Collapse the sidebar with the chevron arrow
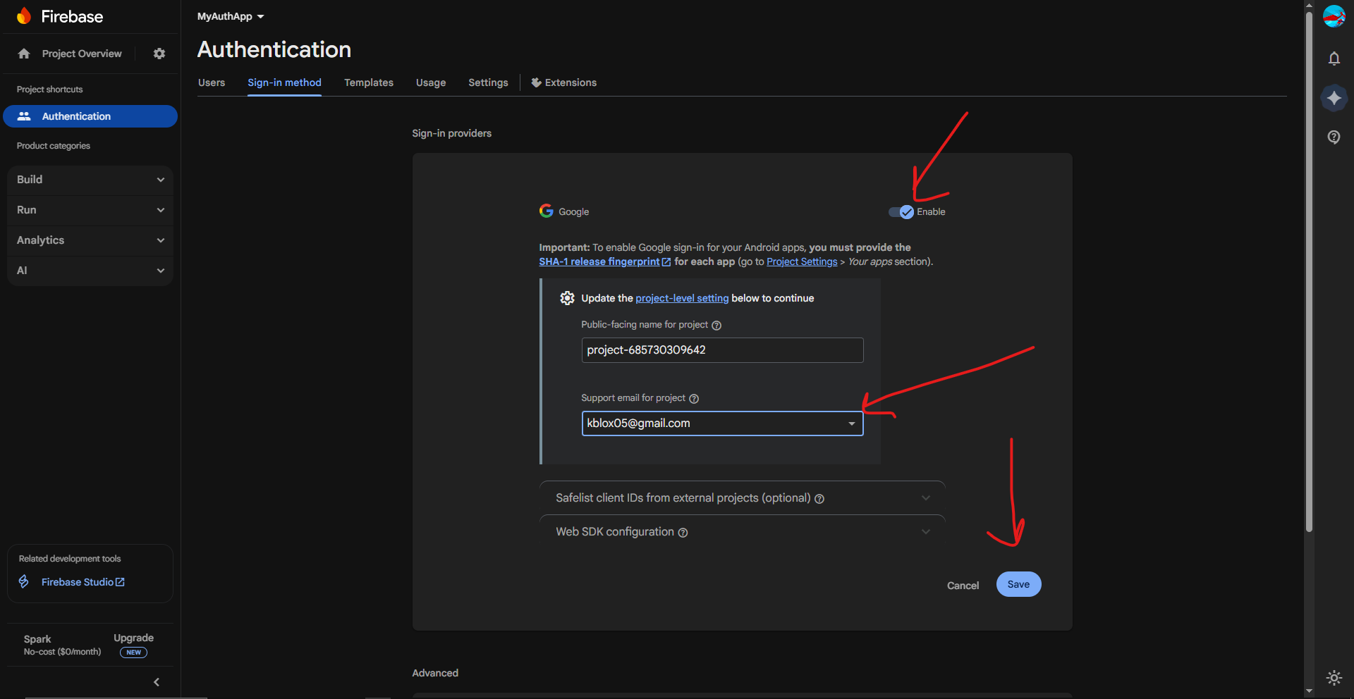This screenshot has width=1354, height=699. 157,682
